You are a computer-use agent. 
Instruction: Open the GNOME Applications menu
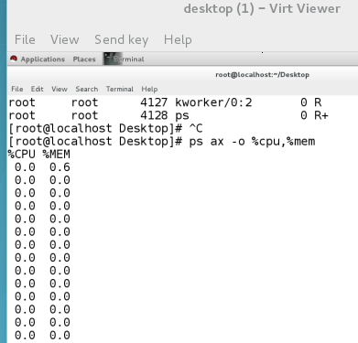[42, 59]
